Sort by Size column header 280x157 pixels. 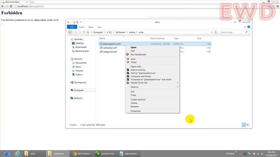pos(199,38)
